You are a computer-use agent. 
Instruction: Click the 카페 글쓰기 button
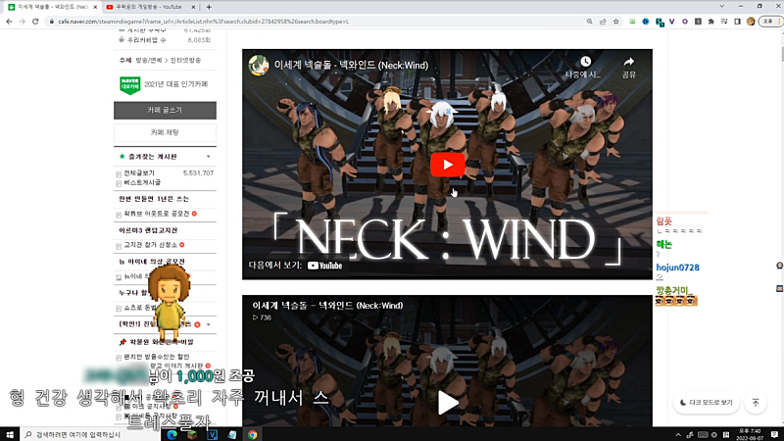click(165, 111)
